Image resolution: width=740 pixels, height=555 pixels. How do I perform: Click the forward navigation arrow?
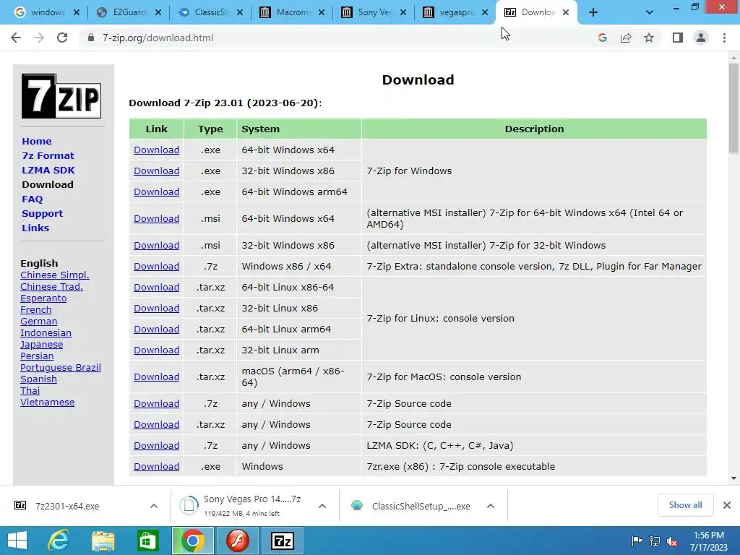(39, 38)
